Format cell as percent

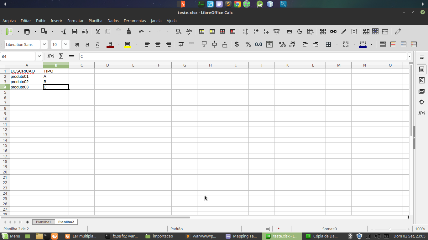click(248, 44)
